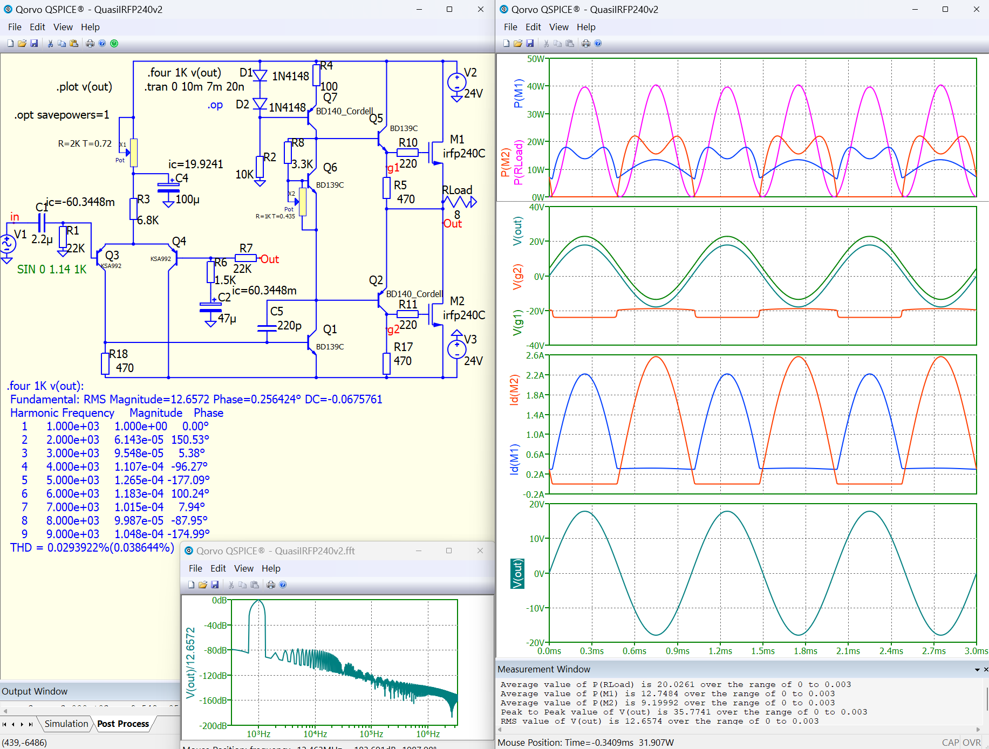Image resolution: width=989 pixels, height=749 pixels.
Task: Open File menu in schematic window
Action: [15, 27]
